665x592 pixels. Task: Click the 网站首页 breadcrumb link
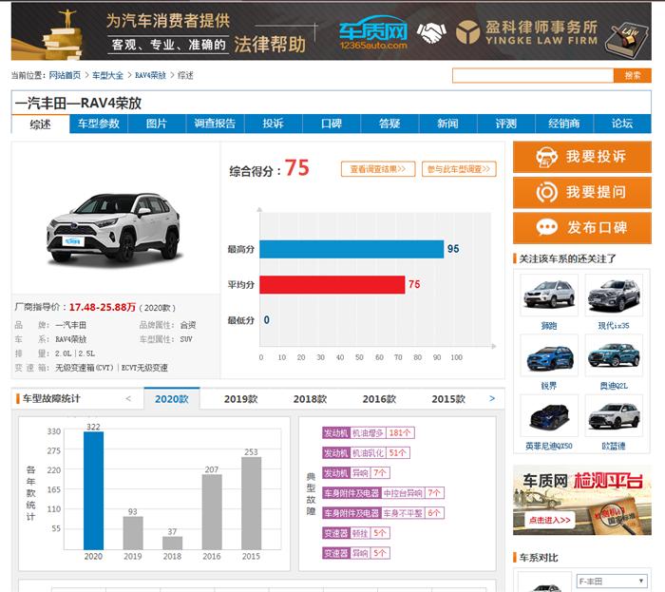click(65, 75)
